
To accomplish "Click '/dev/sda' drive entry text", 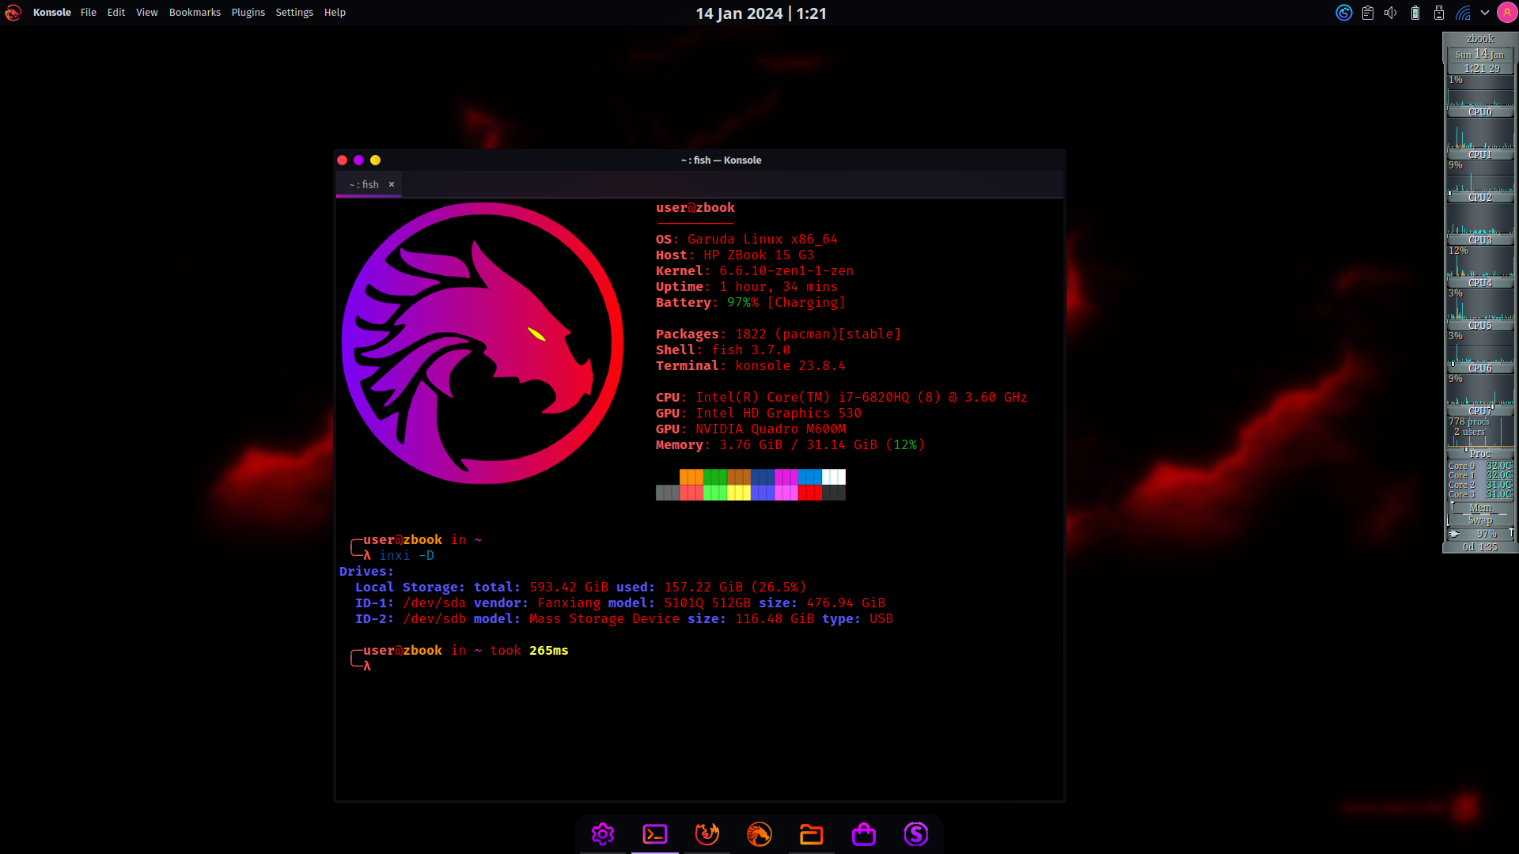I will click(x=434, y=603).
